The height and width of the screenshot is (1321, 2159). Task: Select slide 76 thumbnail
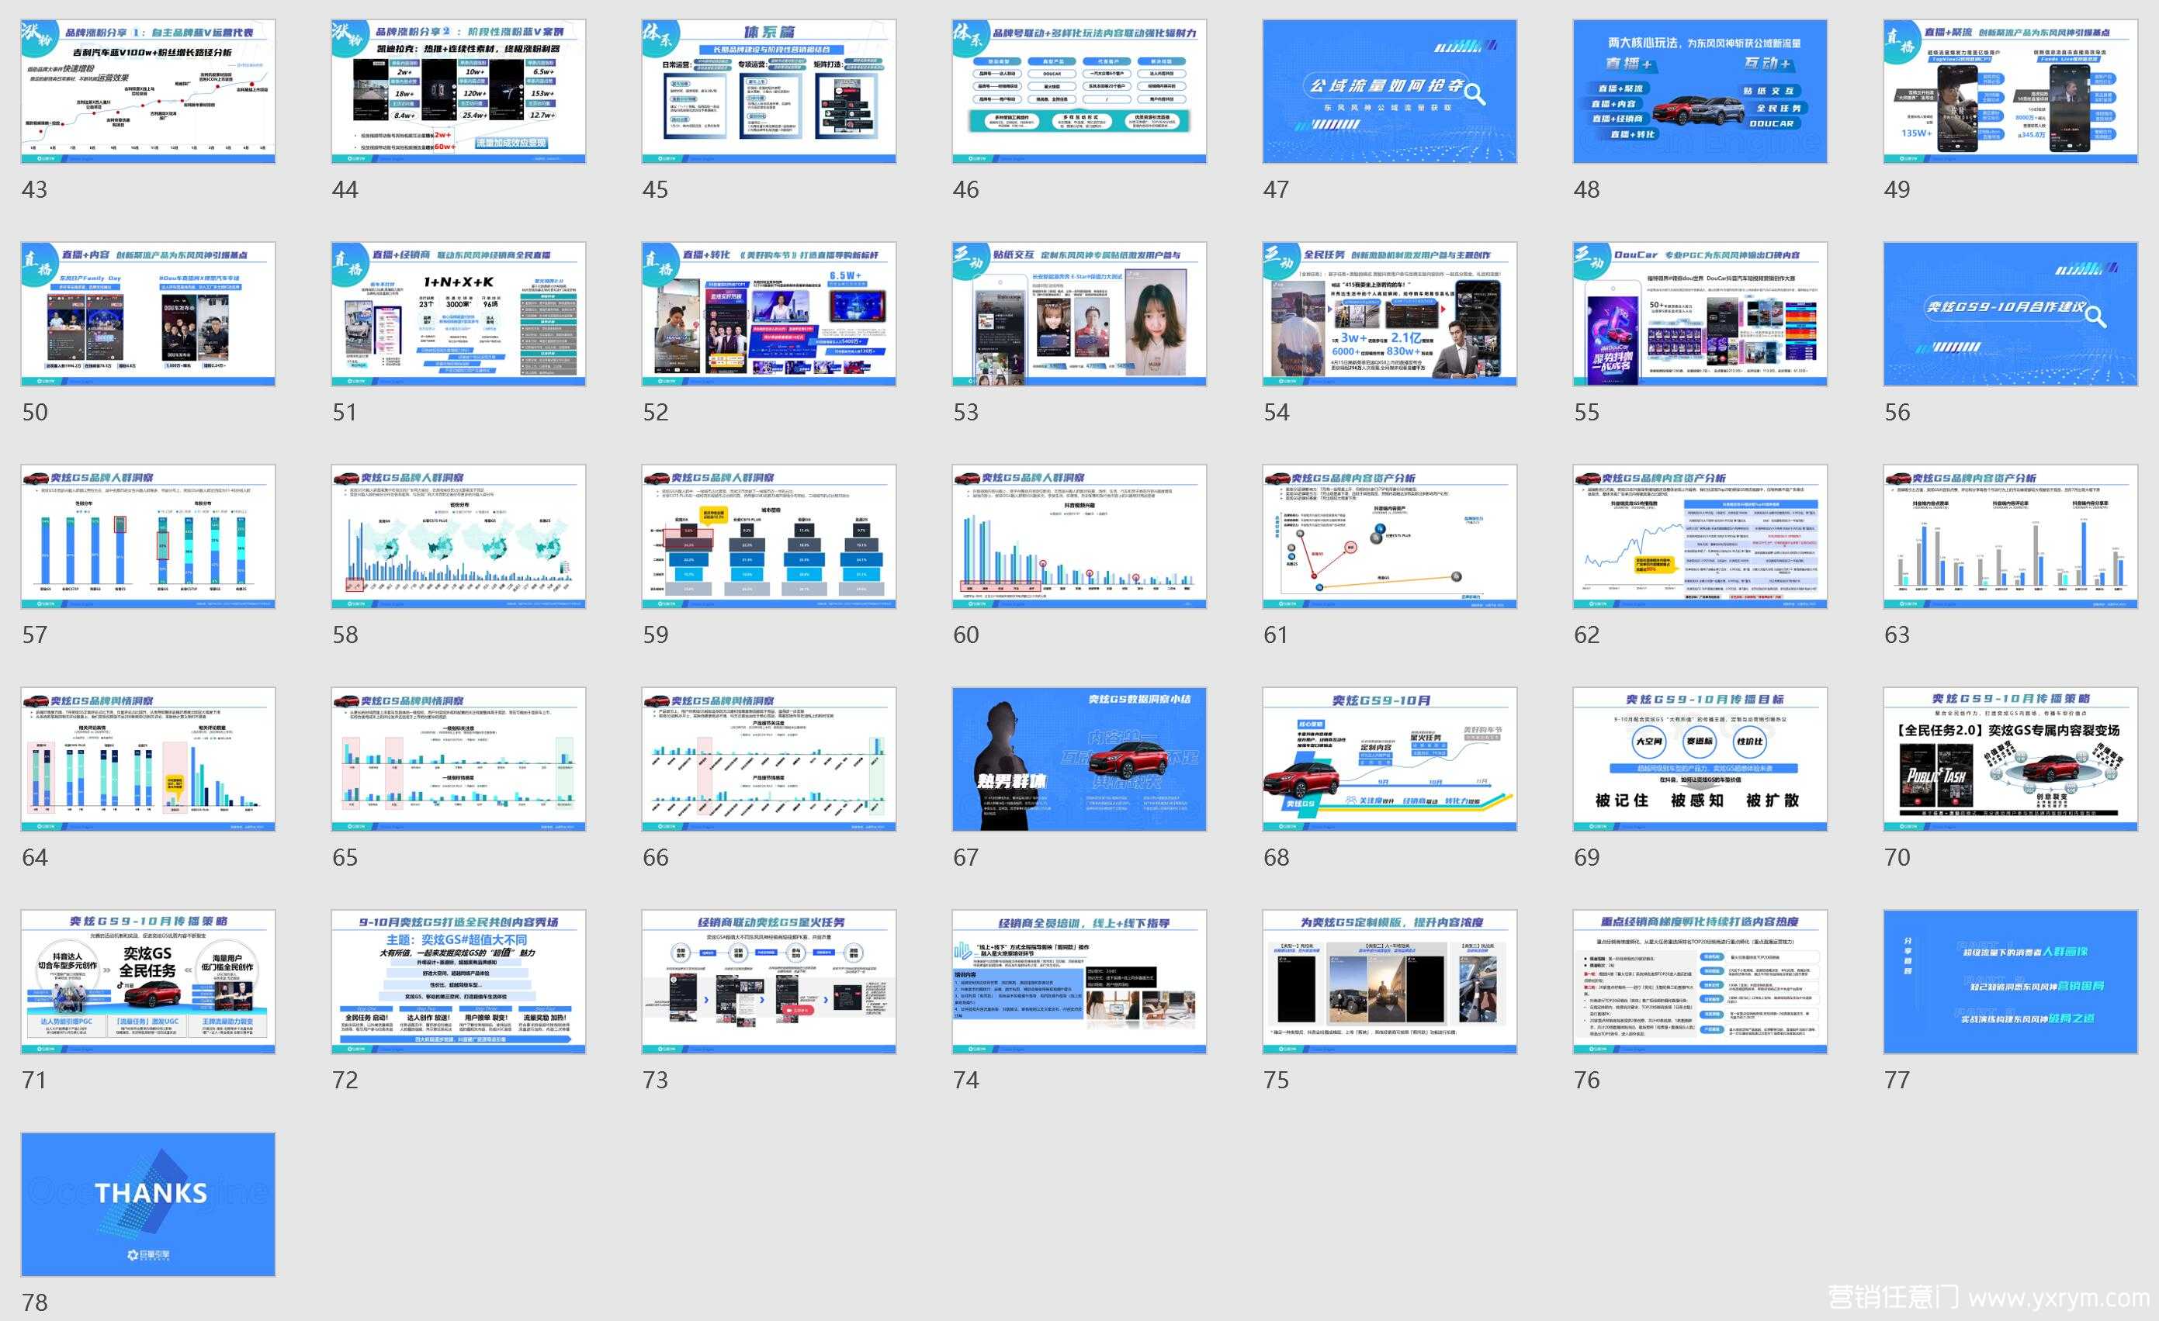click(x=1700, y=981)
